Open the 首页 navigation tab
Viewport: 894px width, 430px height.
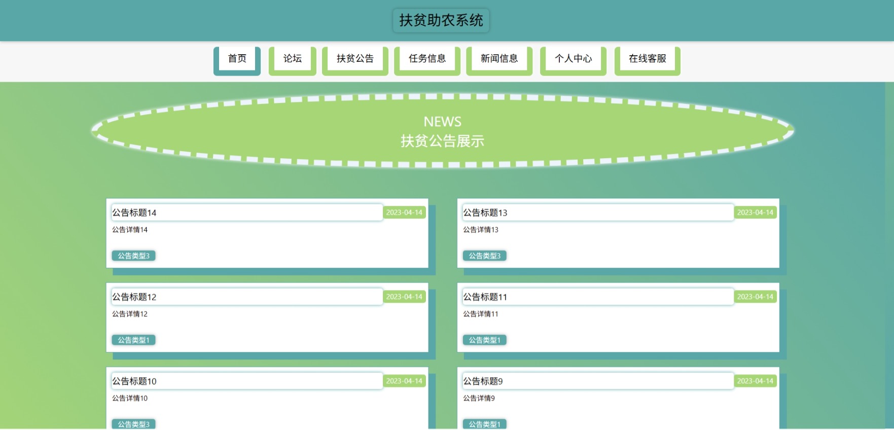pyautogui.click(x=237, y=60)
